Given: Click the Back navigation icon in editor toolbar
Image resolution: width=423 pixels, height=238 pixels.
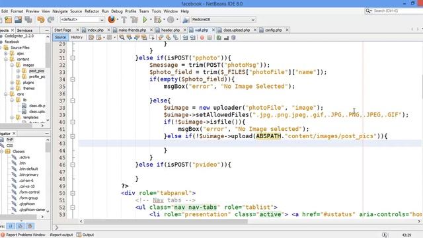Looking at the screenshot, I should (99, 38).
